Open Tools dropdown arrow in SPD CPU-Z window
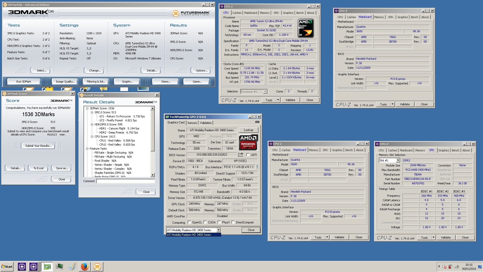Screen dimensions: 483x272 pos(433,237)
